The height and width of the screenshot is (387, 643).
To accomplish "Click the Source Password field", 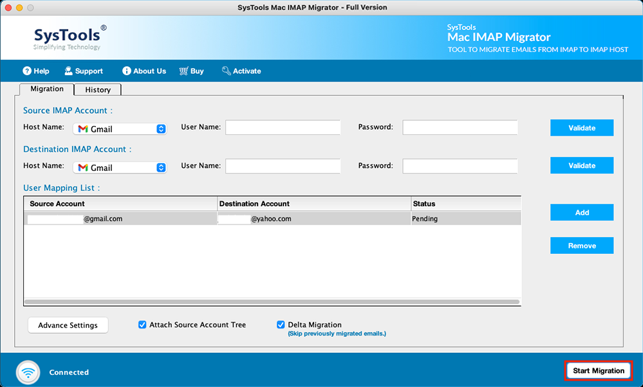I will click(x=460, y=127).
